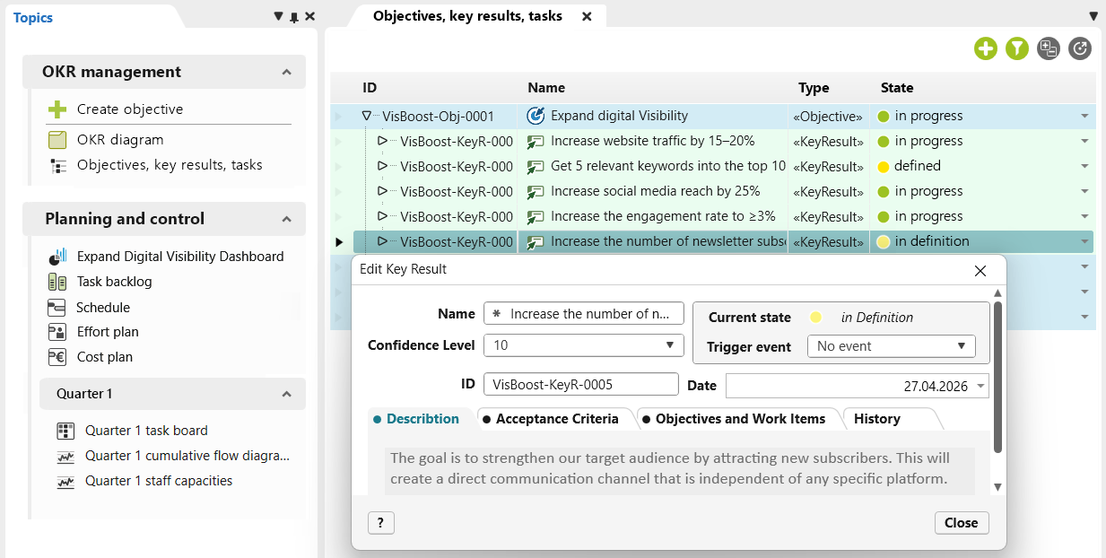Open the green filter funnel icon

[x=1016, y=48]
